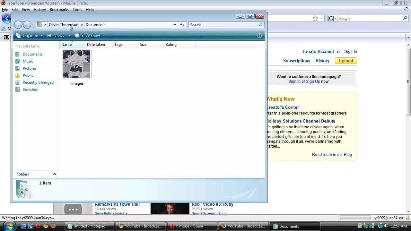
Task: Select Oliver Thompson in the address path
Action: click(64, 25)
